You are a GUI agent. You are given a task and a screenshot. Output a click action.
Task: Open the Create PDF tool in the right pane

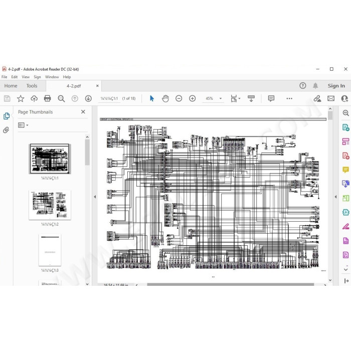coord(345,127)
